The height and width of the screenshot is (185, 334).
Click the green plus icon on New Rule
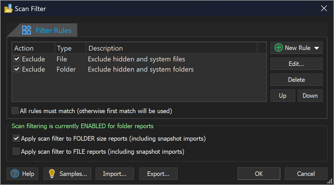[279, 48]
